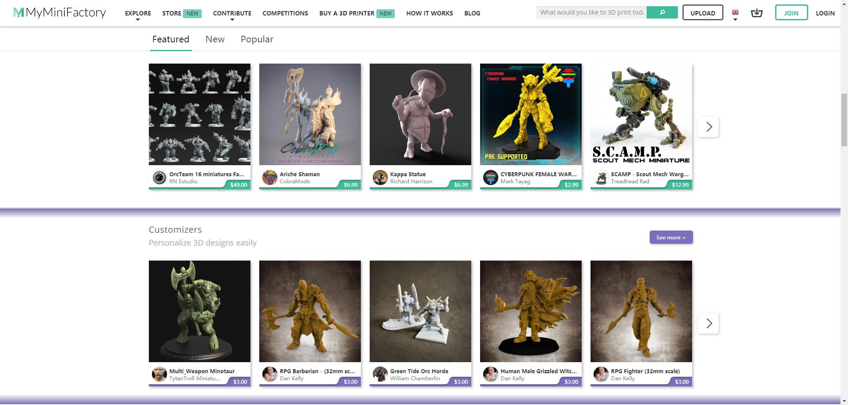Click the search magnifier button
848x405 pixels.
[x=662, y=12]
